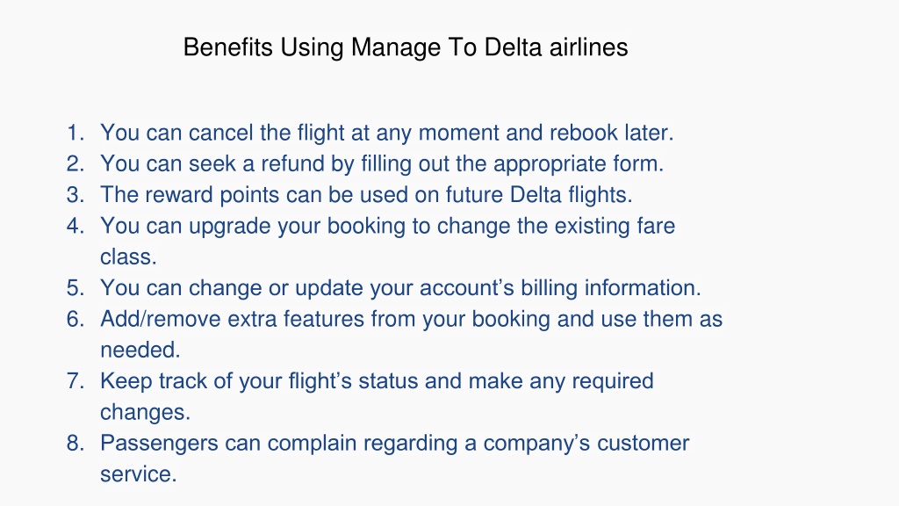Click the title 'Benefits Using Manage To Delta airlines'
This screenshot has width=899, height=506.
coord(406,47)
